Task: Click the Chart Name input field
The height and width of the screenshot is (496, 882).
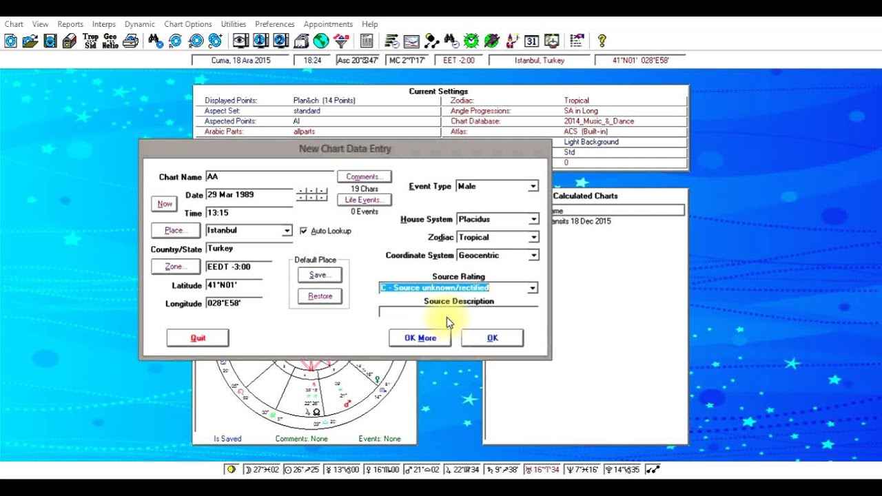Action: 269,177
